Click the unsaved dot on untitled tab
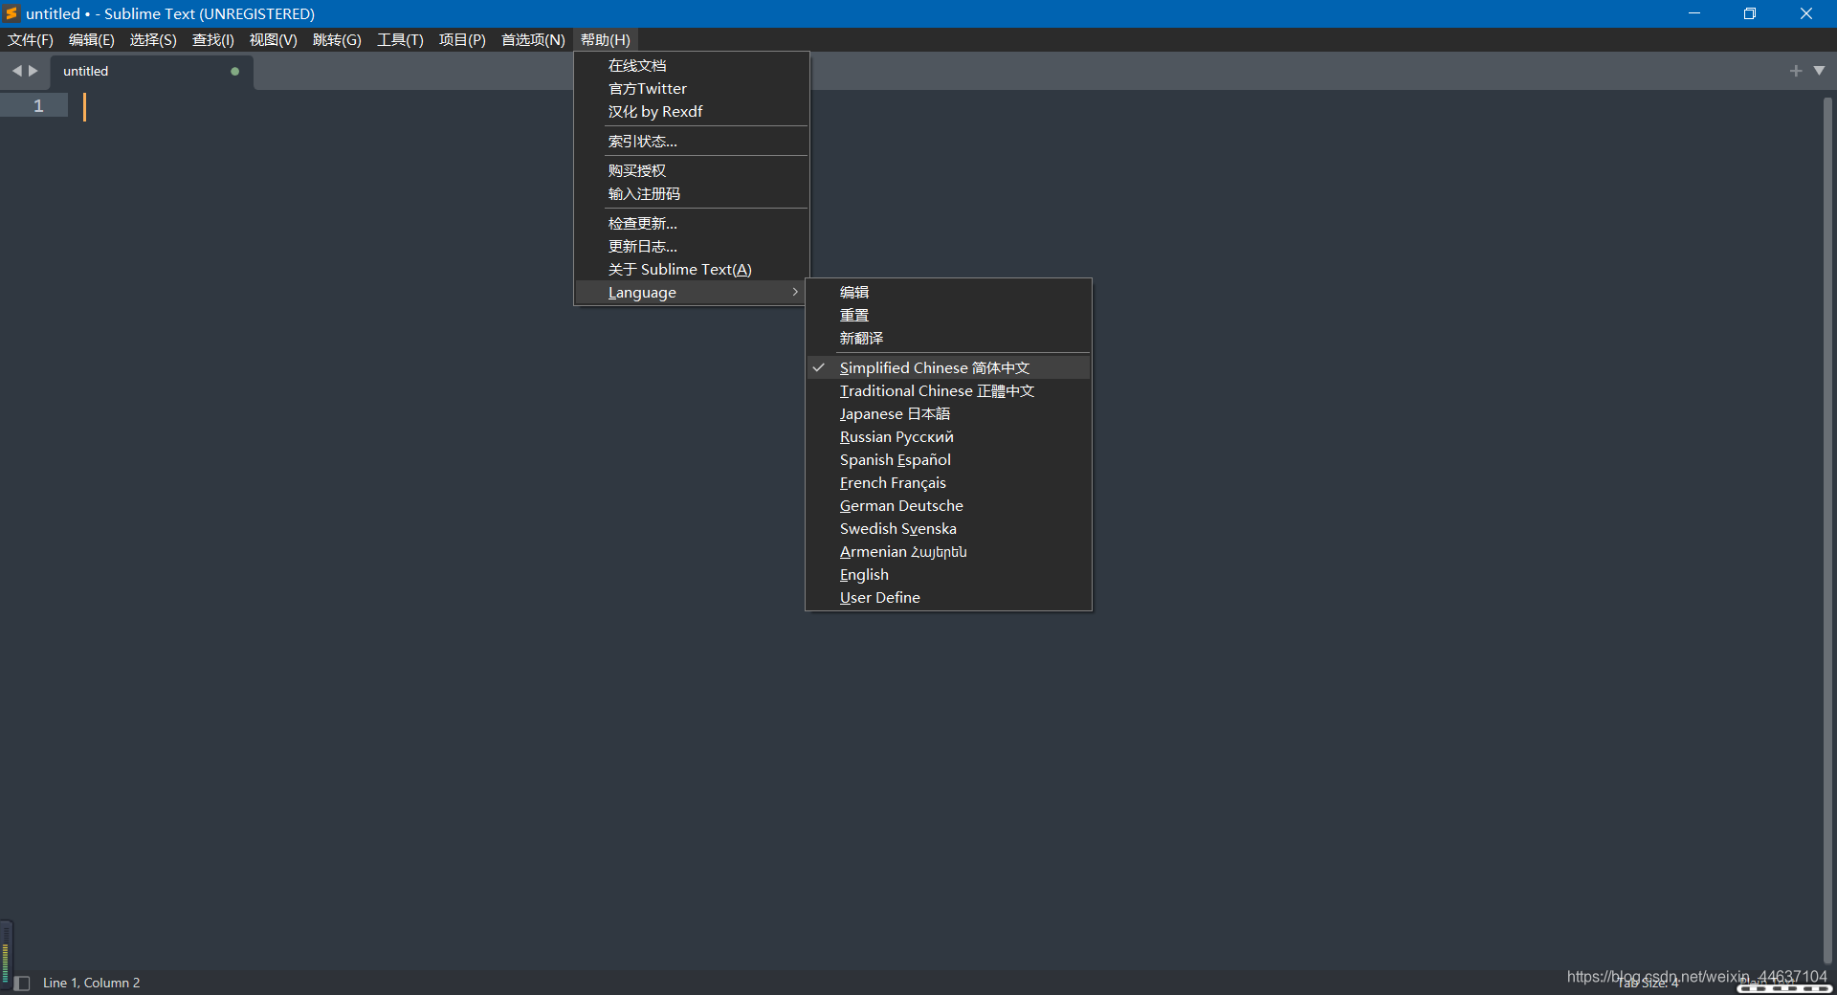Image resolution: width=1837 pixels, height=995 pixels. (235, 71)
